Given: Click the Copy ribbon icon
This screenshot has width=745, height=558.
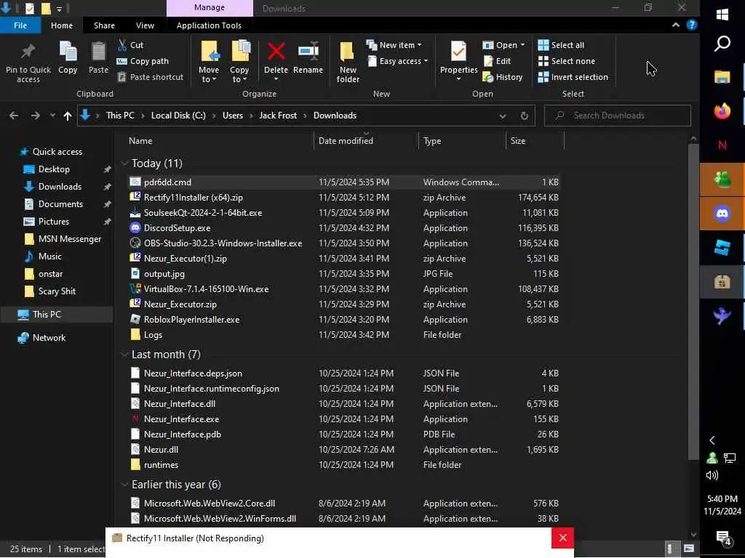Looking at the screenshot, I should 68,52.
